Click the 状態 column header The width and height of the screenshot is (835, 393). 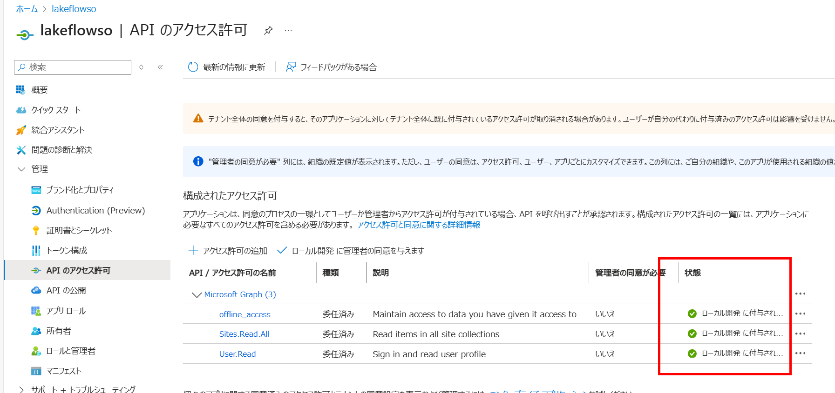[x=692, y=273]
